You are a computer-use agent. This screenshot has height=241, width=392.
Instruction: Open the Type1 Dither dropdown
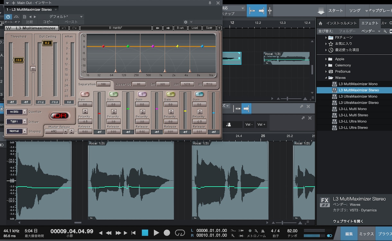coord(16,122)
